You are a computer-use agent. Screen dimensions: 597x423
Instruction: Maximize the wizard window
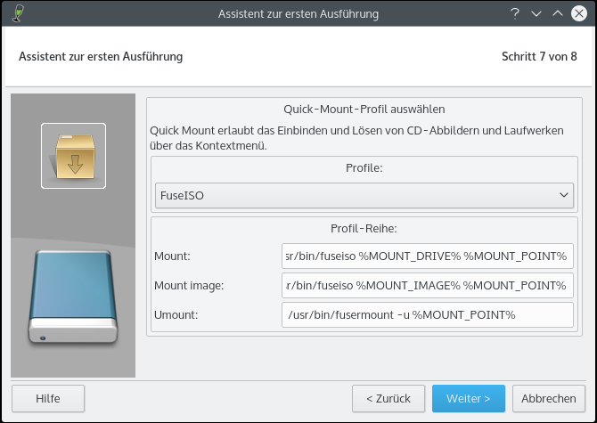pos(557,13)
